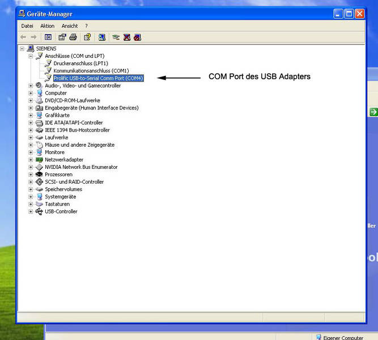The image size is (378, 340).
Task: Select the Laufwerke label
Action: 57,138
